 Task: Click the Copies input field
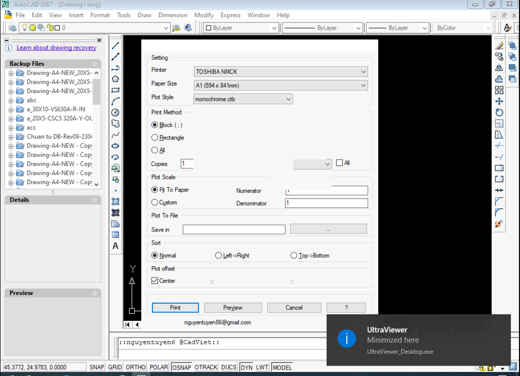(187, 163)
